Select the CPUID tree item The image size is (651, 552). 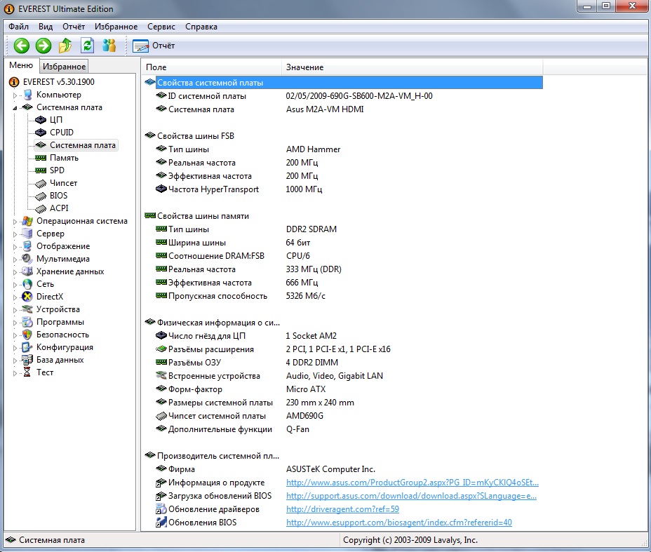pyautogui.click(x=61, y=133)
